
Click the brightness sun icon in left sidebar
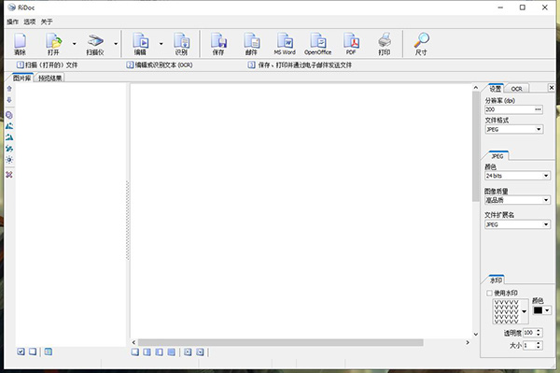(9, 160)
